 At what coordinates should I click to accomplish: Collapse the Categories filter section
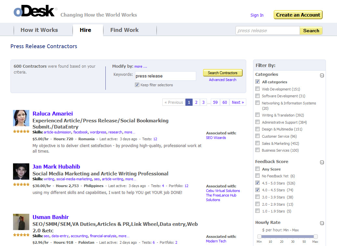(322, 75)
